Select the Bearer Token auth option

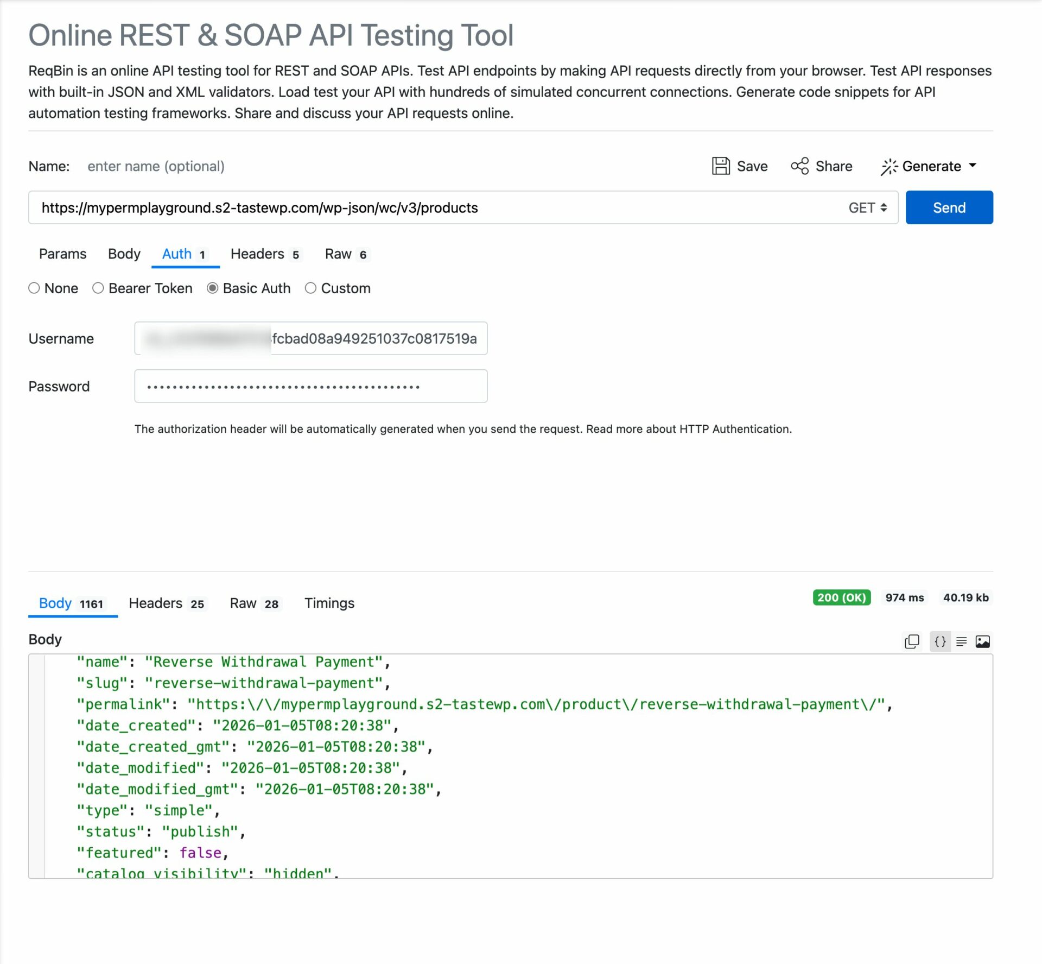pyautogui.click(x=98, y=288)
